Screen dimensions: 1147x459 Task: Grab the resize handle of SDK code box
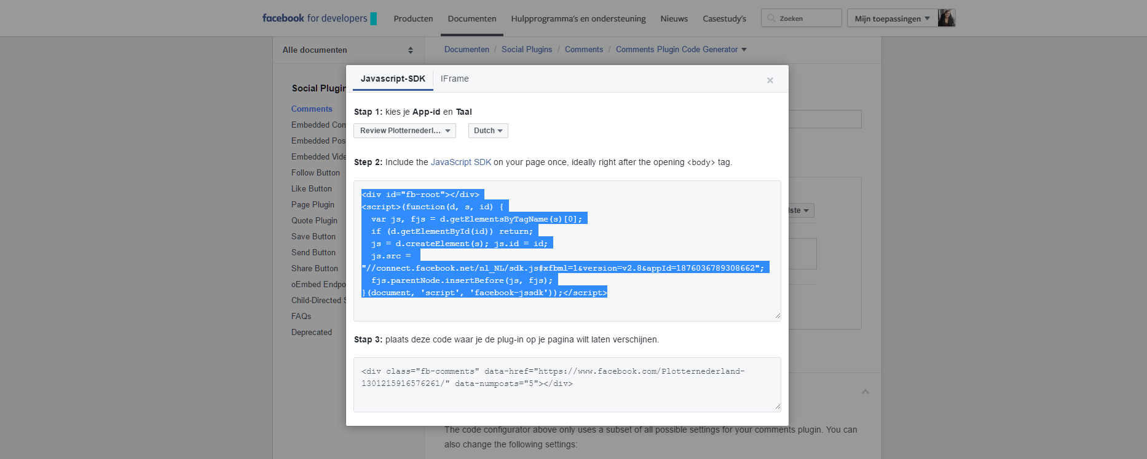778,316
